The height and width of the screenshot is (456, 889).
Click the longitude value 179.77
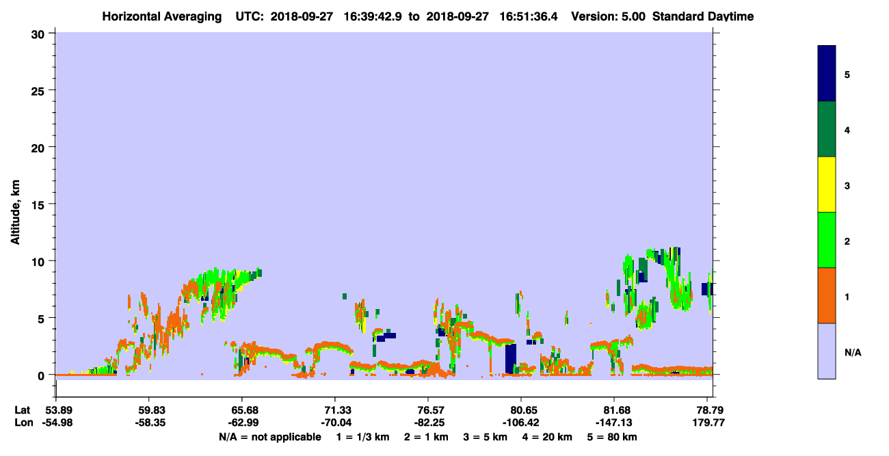[711, 423]
